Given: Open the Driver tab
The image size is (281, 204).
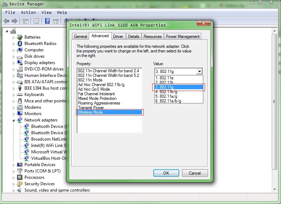Looking at the screenshot, I should pyautogui.click(x=118, y=36).
